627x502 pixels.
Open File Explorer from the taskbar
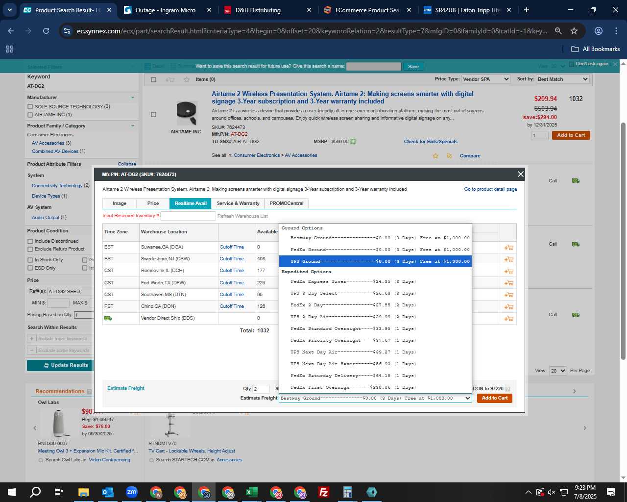[83, 492]
